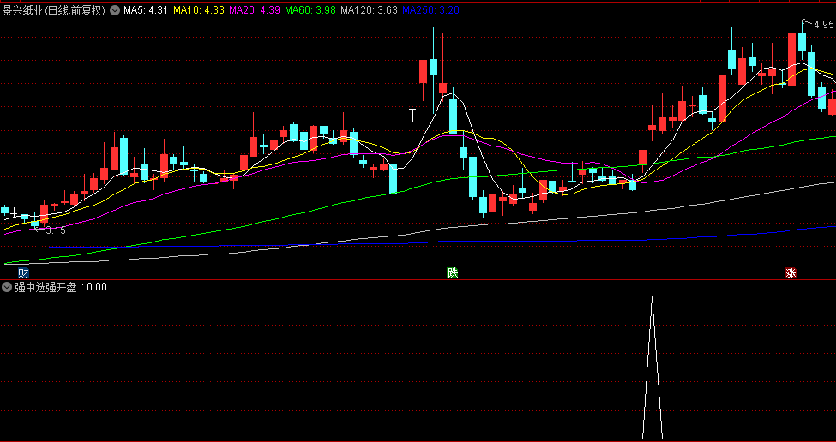Click the T marker above candles
This screenshot has height=442, width=836.
coord(412,113)
